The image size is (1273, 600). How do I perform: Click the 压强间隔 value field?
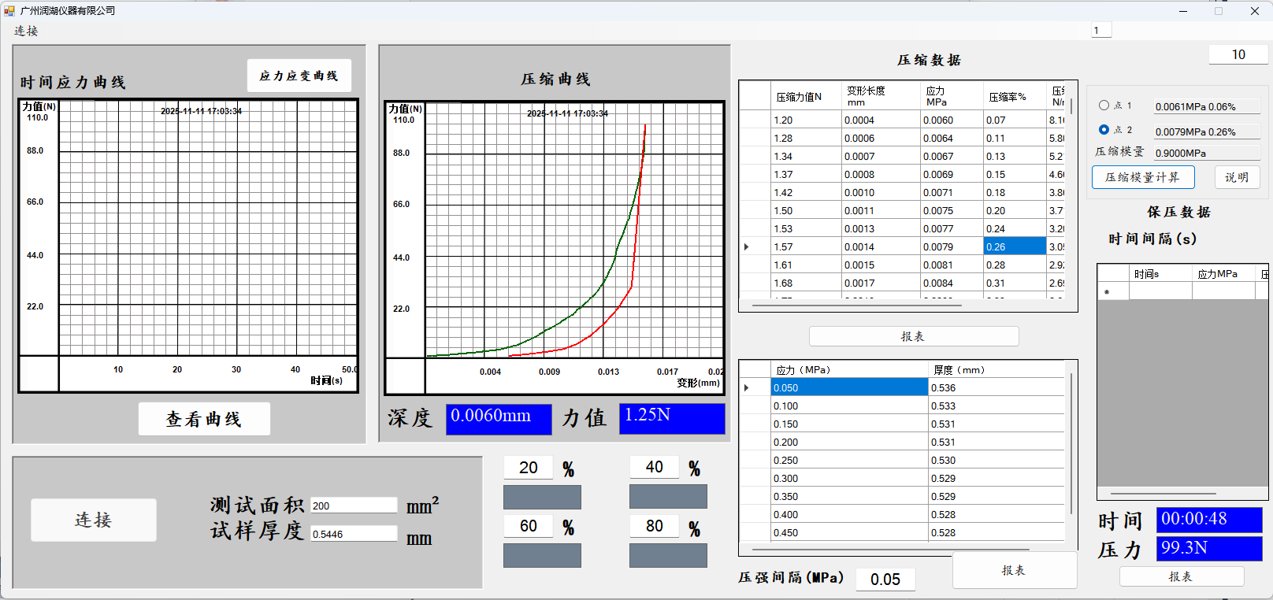pos(885,580)
